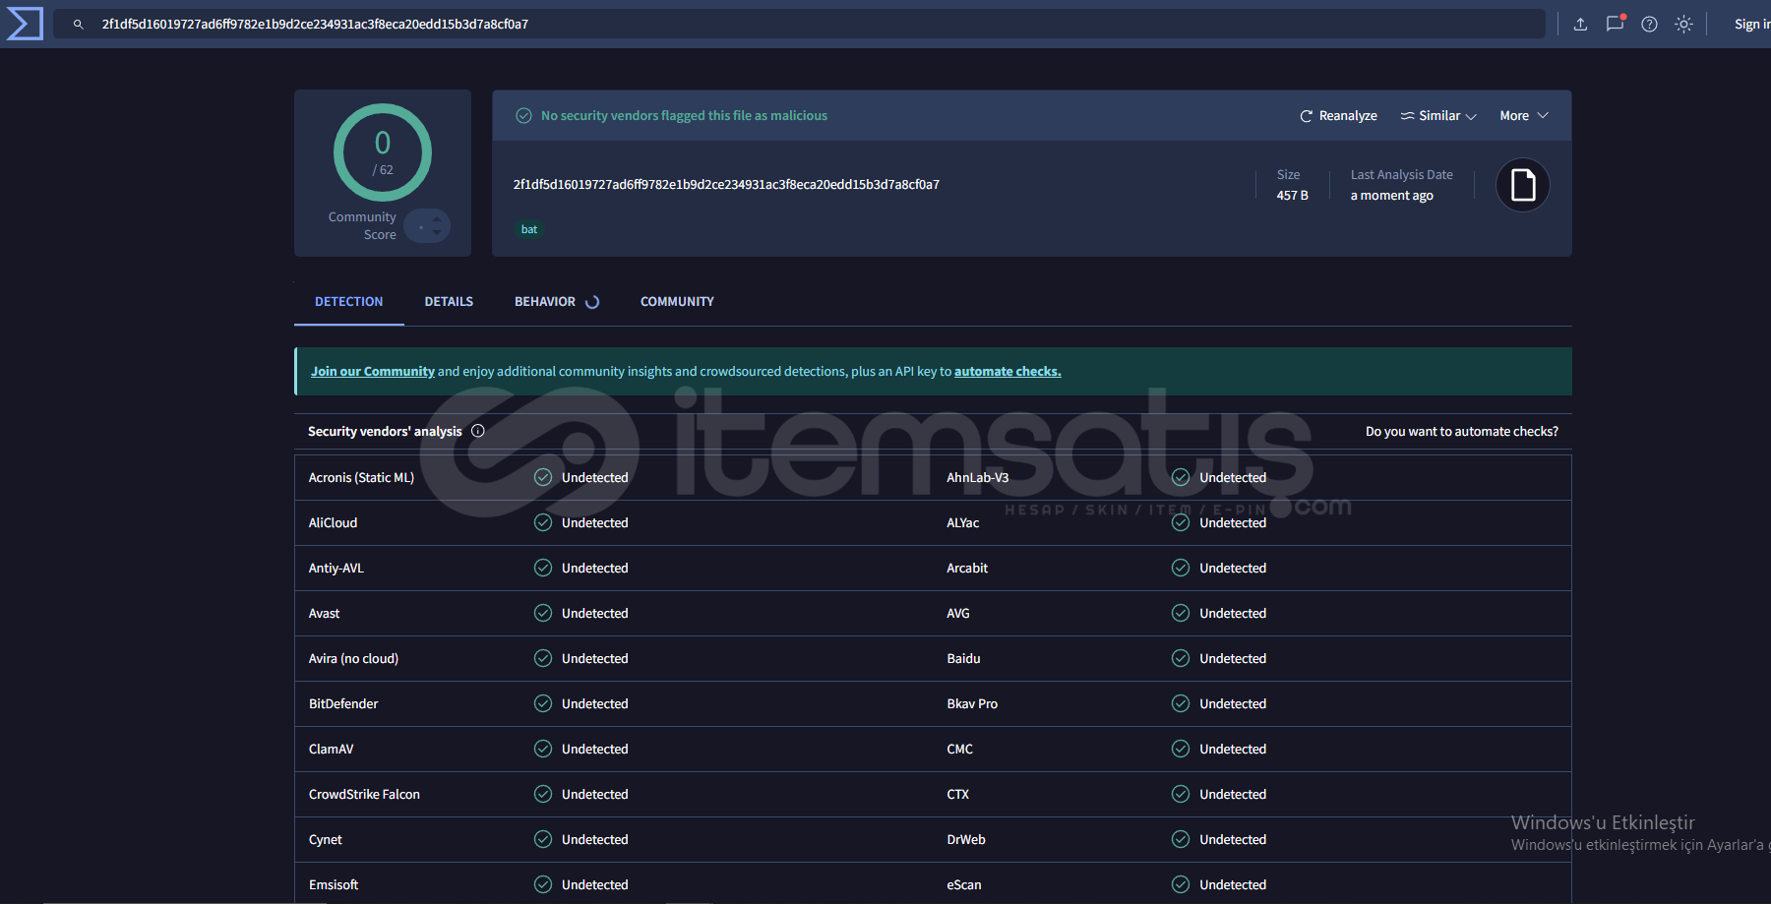Click the check icon for CMC
Screen dimensions: 1771x904
click(1181, 750)
